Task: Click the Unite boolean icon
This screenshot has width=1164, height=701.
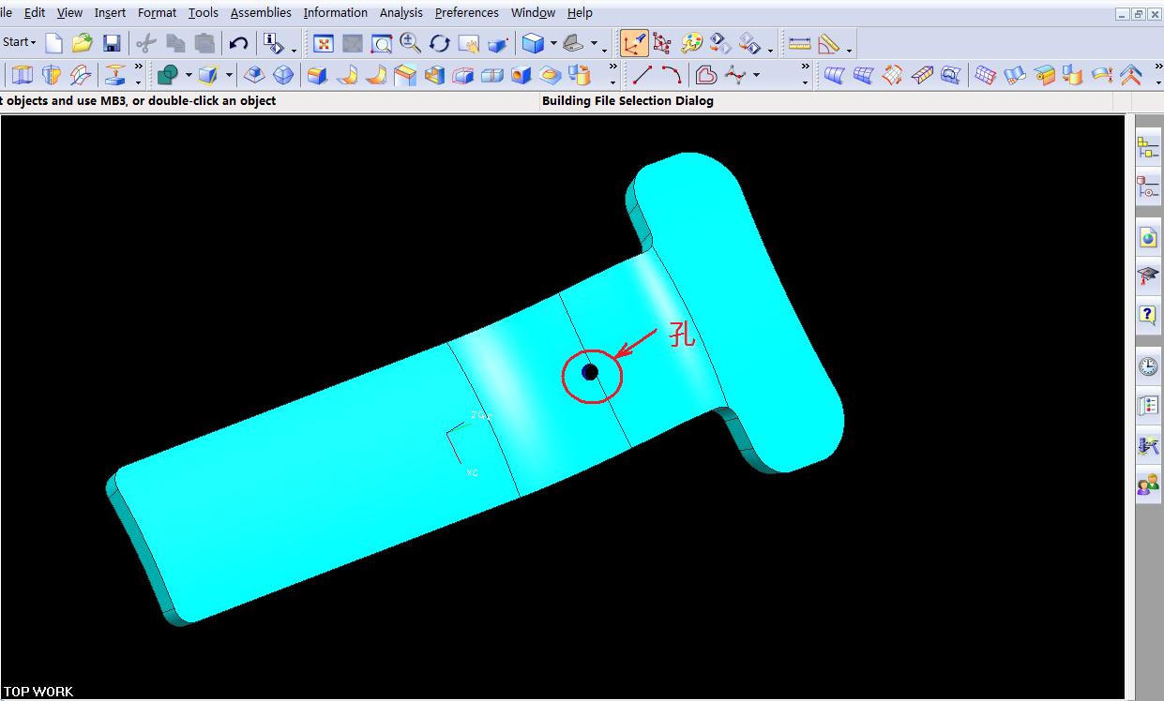Action: coord(169,75)
